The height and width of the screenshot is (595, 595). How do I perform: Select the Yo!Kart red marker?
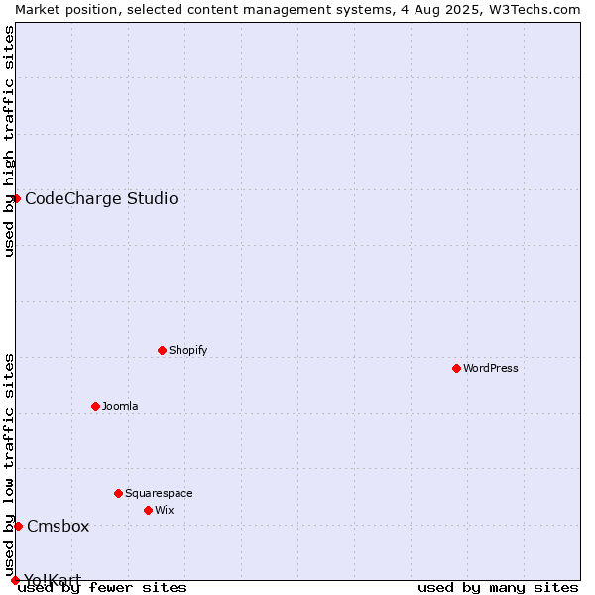(15, 580)
